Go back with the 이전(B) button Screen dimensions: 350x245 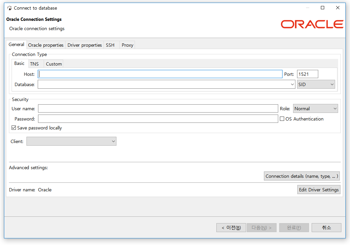(231, 227)
